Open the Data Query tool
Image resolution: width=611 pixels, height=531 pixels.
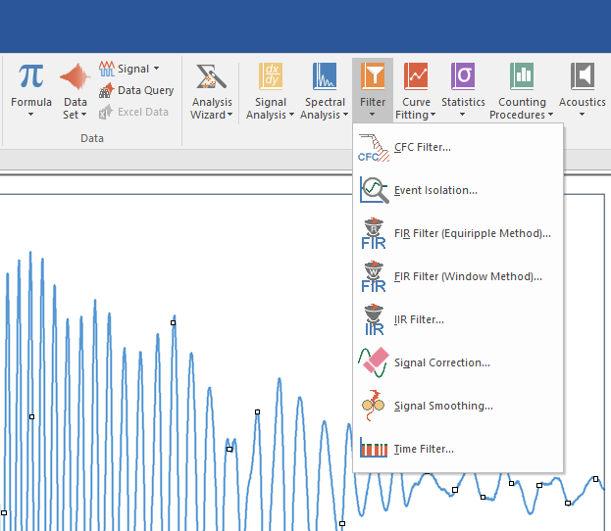(106, 90)
